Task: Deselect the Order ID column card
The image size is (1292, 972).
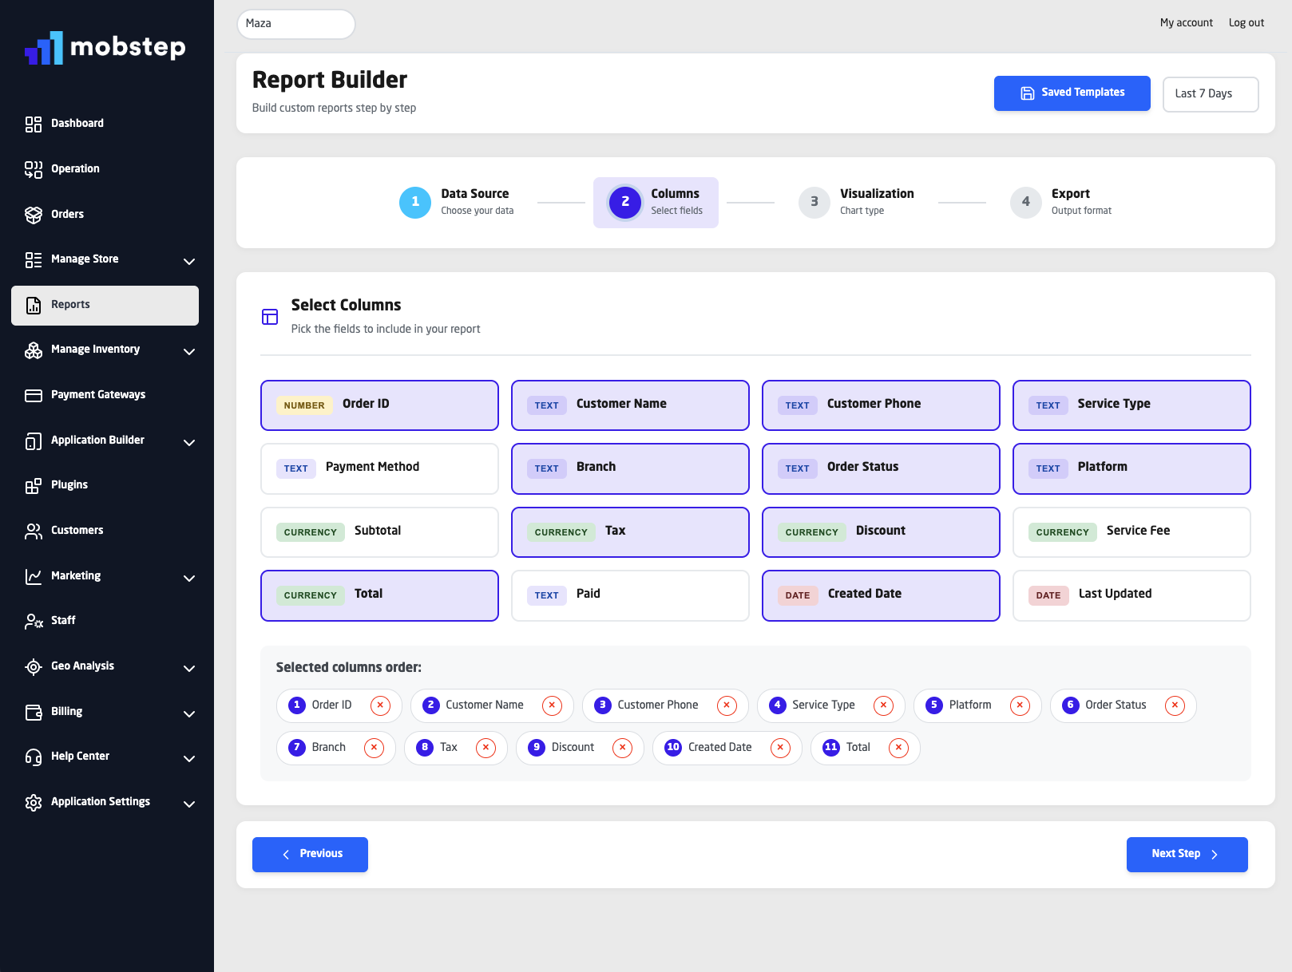Action: pos(379,405)
